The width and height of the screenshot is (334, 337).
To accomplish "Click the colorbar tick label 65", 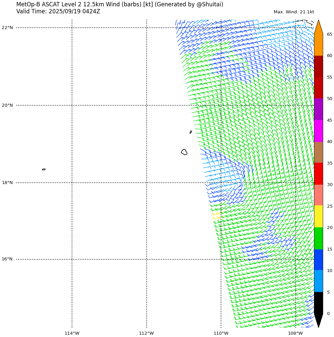I will (329, 34).
